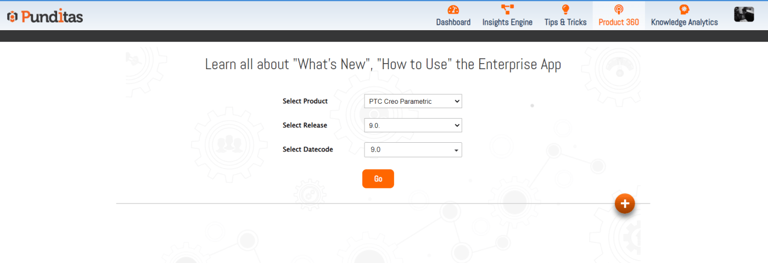768x263 pixels.
Task: Click the lightbulb icon above Tips & Tricks
Action: click(565, 9)
